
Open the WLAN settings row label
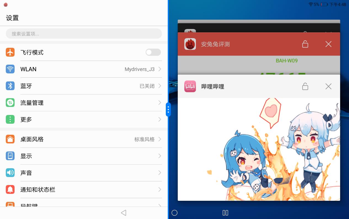(28, 69)
